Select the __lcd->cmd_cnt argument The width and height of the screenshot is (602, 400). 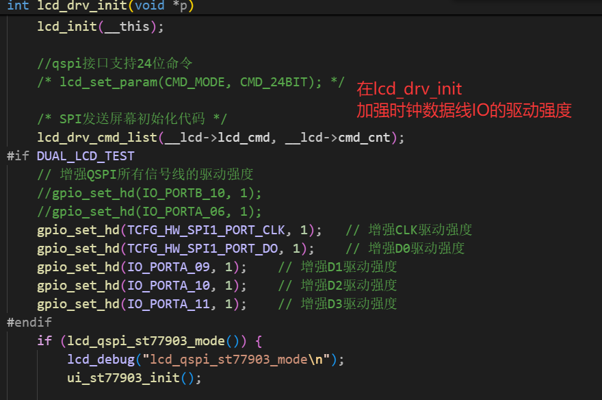[338, 138]
